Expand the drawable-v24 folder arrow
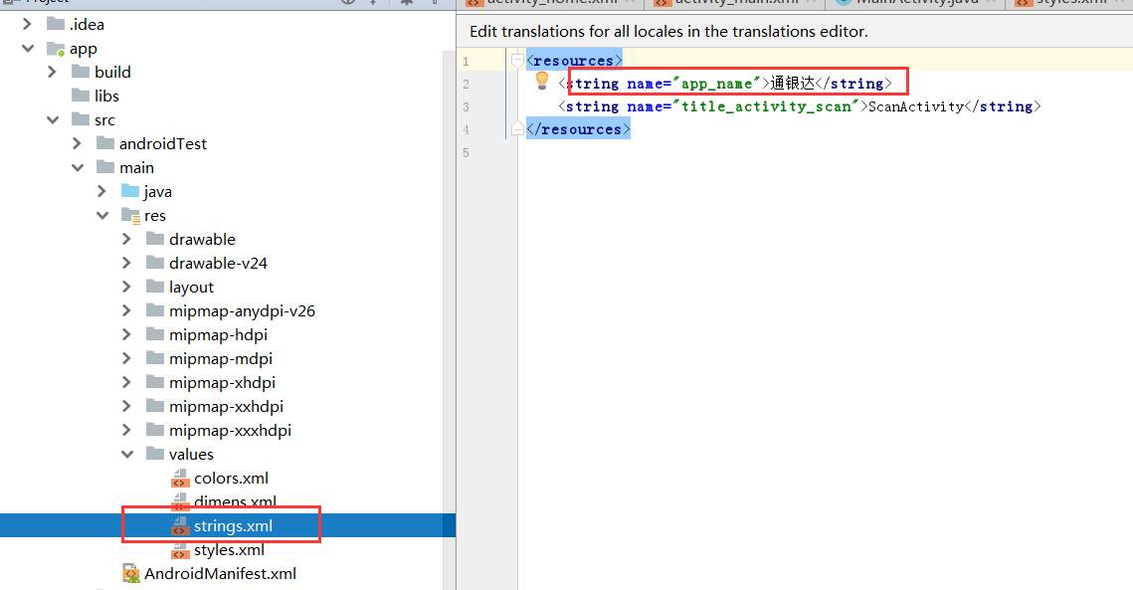The height and width of the screenshot is (590, 1133). tap(126, 263)
